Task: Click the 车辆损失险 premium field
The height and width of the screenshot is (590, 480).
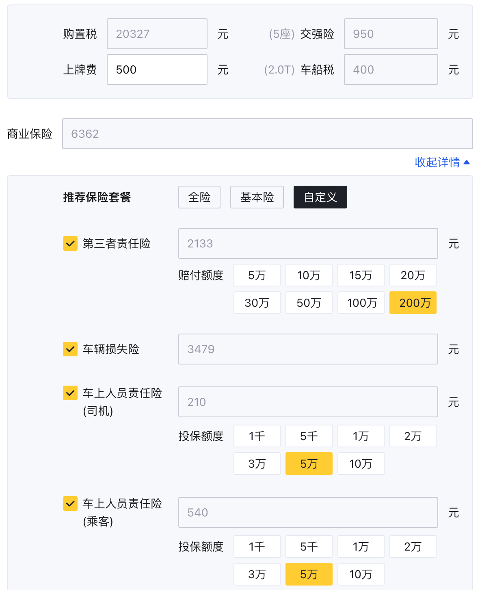Action: (x=308, y=349)
